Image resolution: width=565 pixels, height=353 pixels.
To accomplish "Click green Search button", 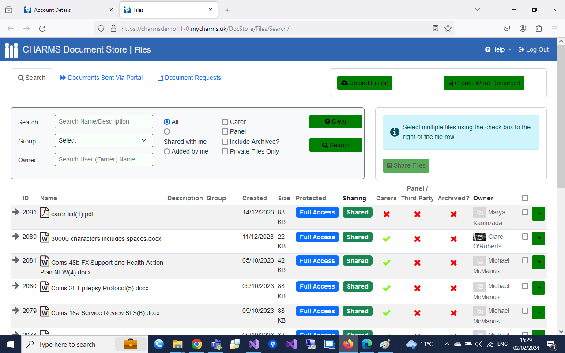I will click(336, 145).
